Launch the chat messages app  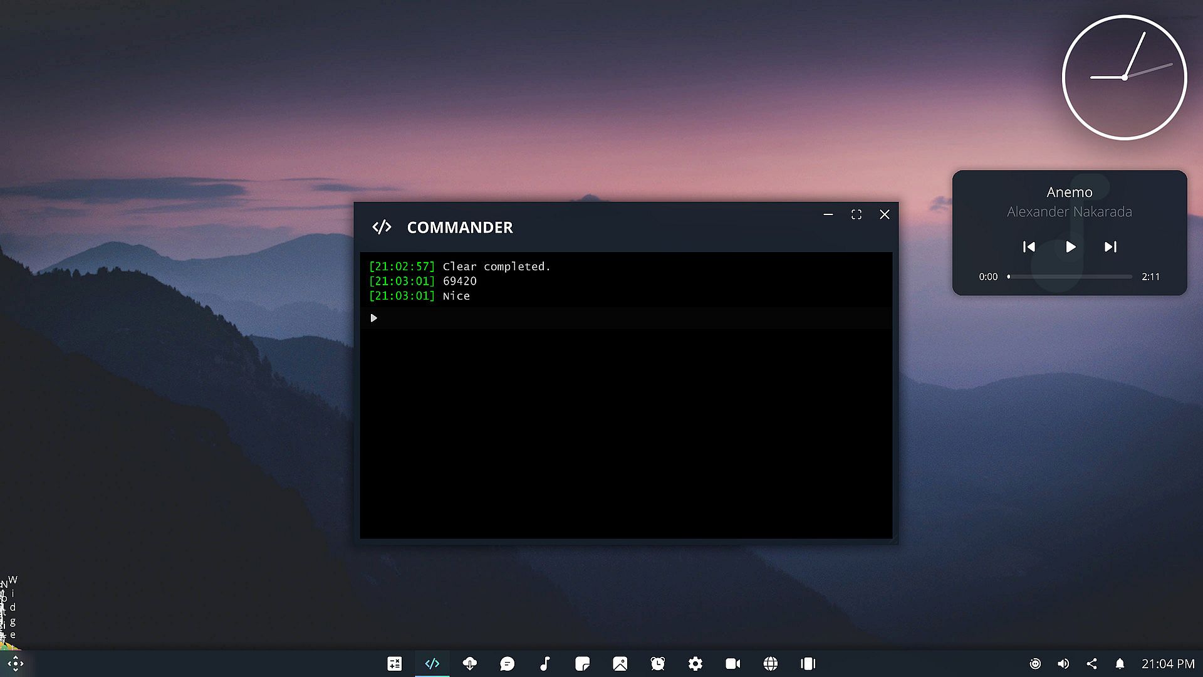point(508,664)
